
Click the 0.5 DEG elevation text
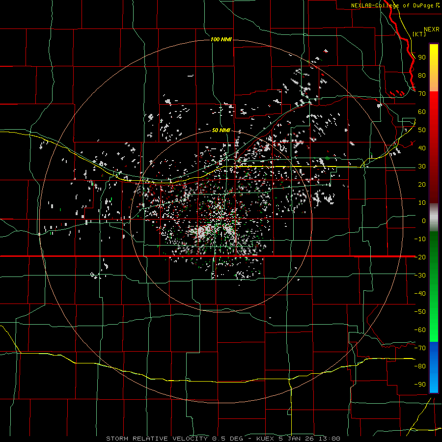point(227,439)
